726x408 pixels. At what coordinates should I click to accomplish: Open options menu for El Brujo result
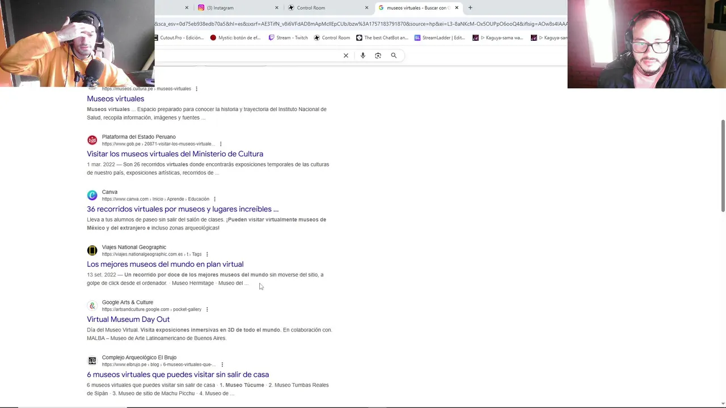(222, 364)
